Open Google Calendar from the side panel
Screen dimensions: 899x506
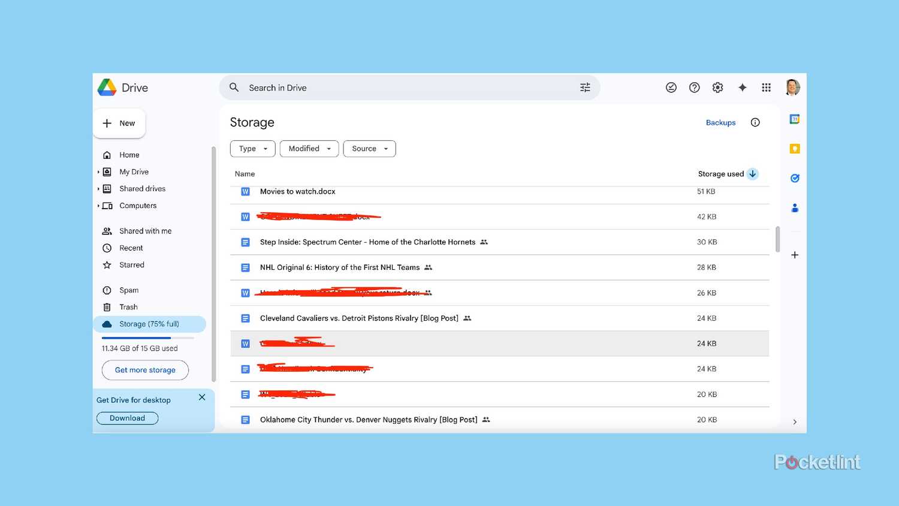click(794, 119)
